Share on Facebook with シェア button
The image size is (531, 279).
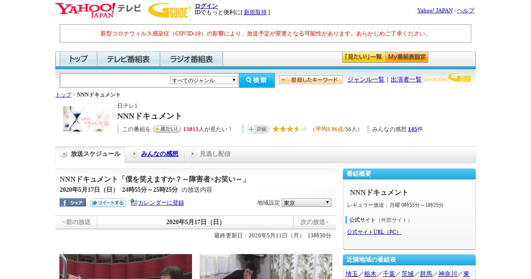click(73, 202)
